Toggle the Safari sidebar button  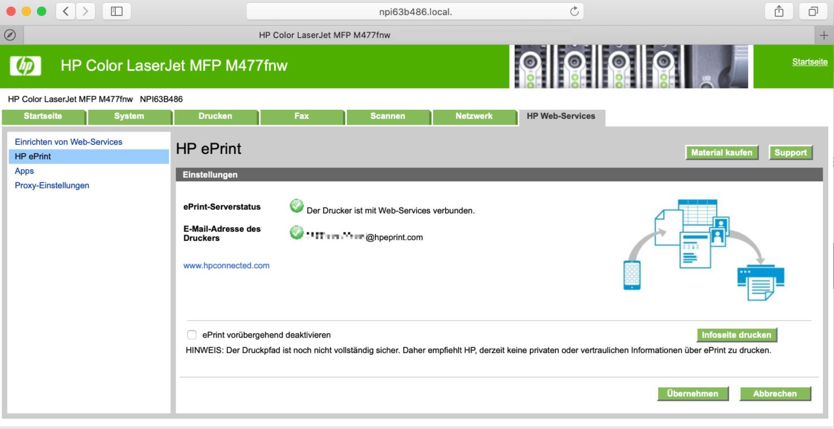click(117, 11)
